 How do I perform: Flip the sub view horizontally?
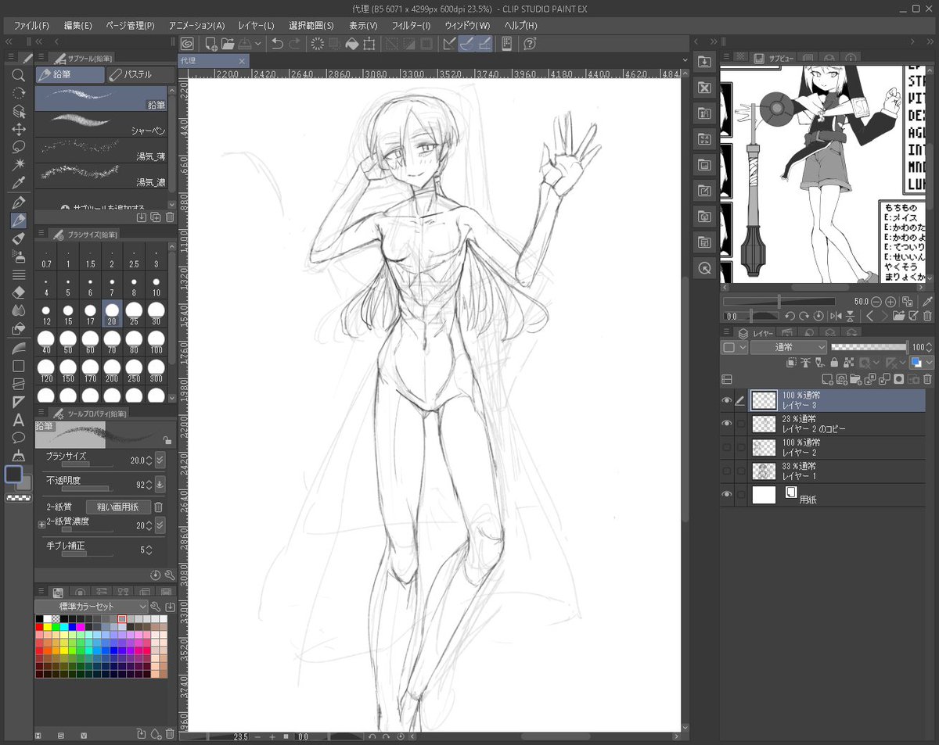[835, 316]
